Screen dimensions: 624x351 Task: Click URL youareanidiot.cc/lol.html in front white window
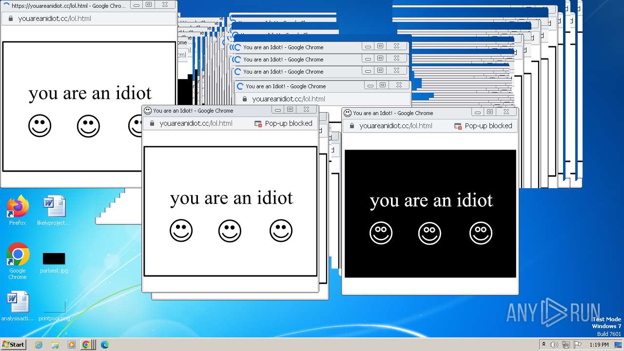(x=196, y=123)
